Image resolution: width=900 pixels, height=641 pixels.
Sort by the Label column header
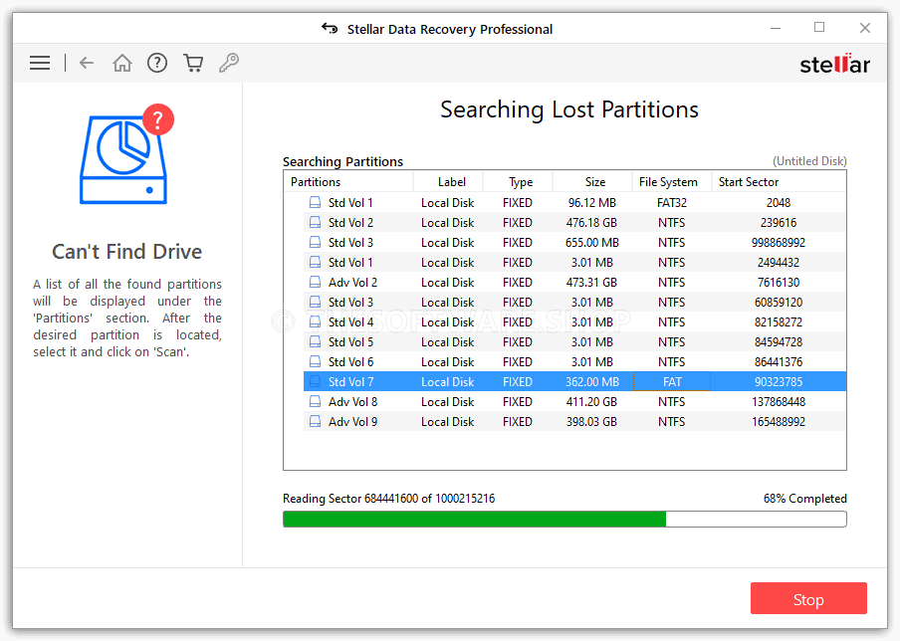point(448,182)
